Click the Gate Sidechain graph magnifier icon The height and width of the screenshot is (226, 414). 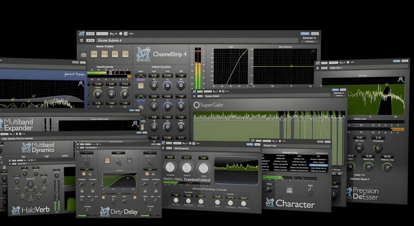click(313, 52)
